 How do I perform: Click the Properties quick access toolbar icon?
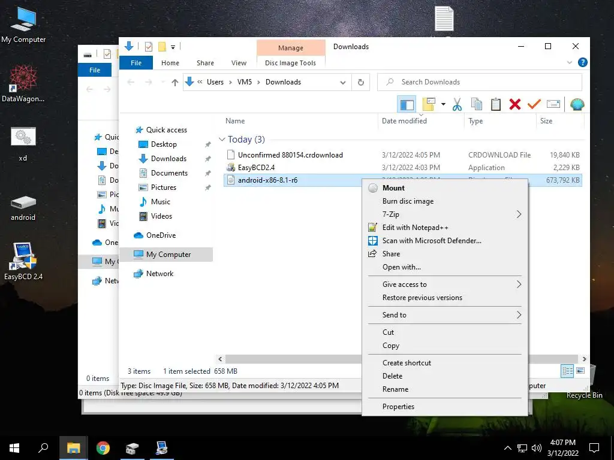point(149,47)
